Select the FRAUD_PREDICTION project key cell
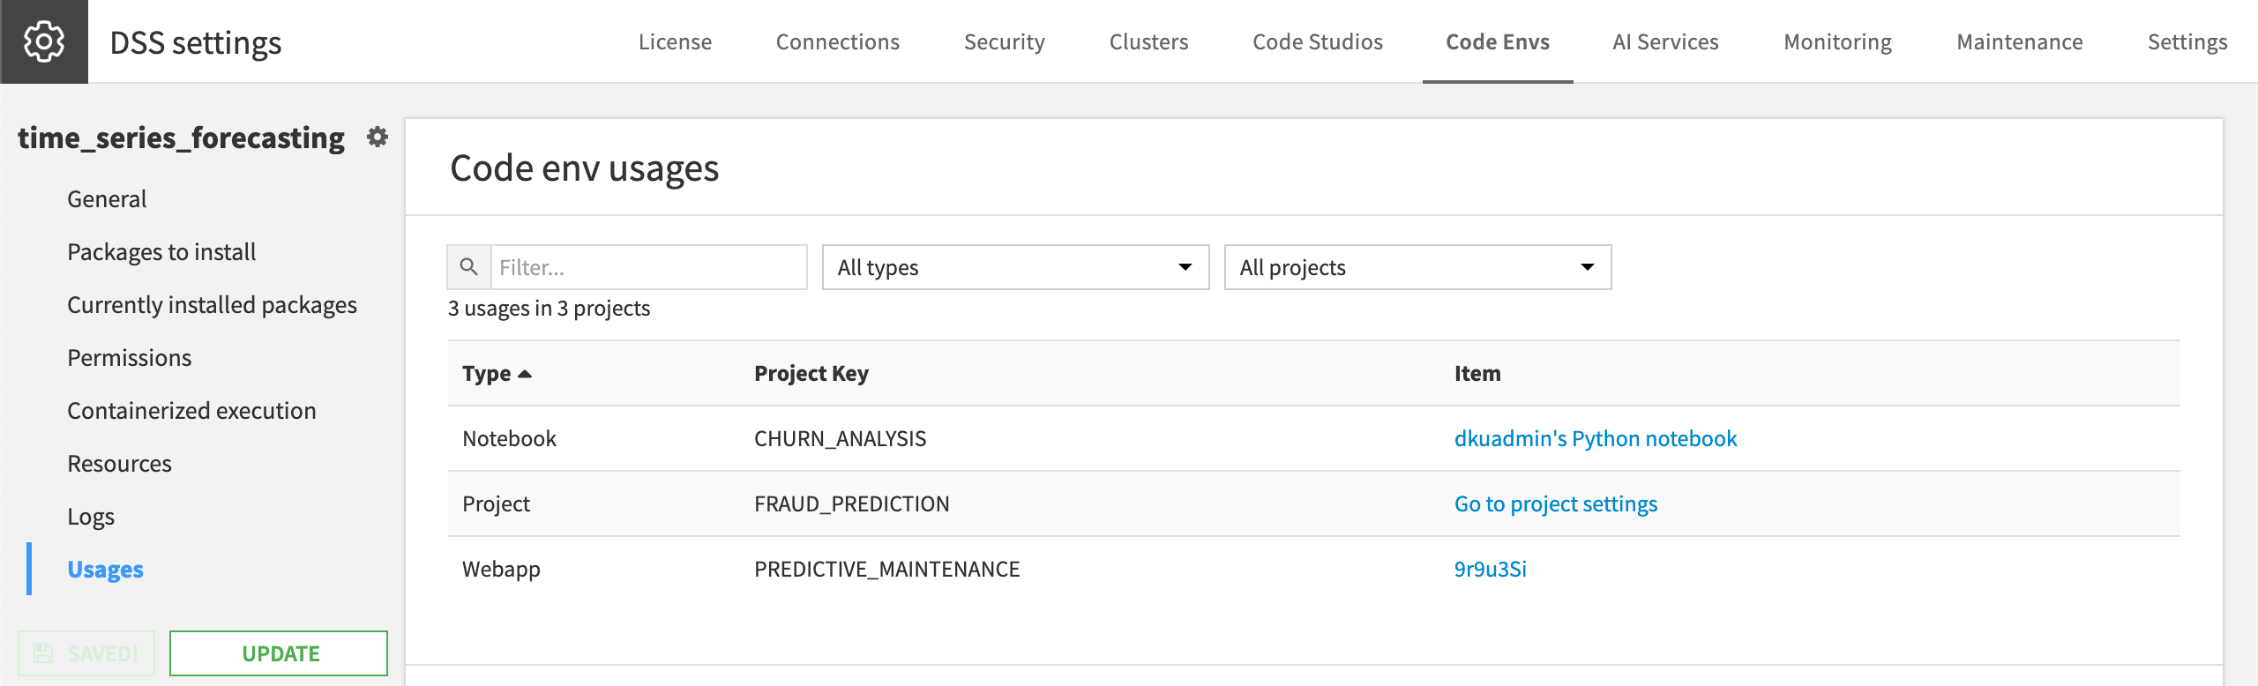 point(851,503)
